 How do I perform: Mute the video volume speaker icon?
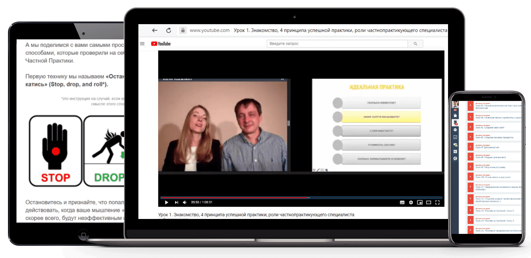pyautogui.click(x=185, y=202)
